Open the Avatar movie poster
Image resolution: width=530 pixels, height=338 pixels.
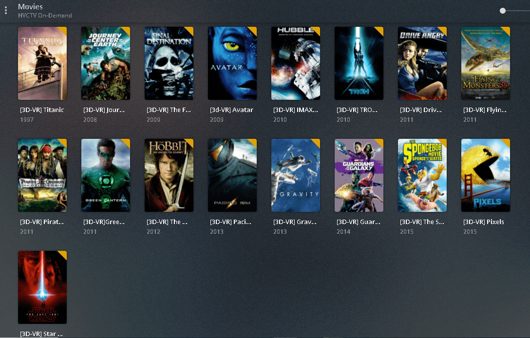(x=232, y=63)
